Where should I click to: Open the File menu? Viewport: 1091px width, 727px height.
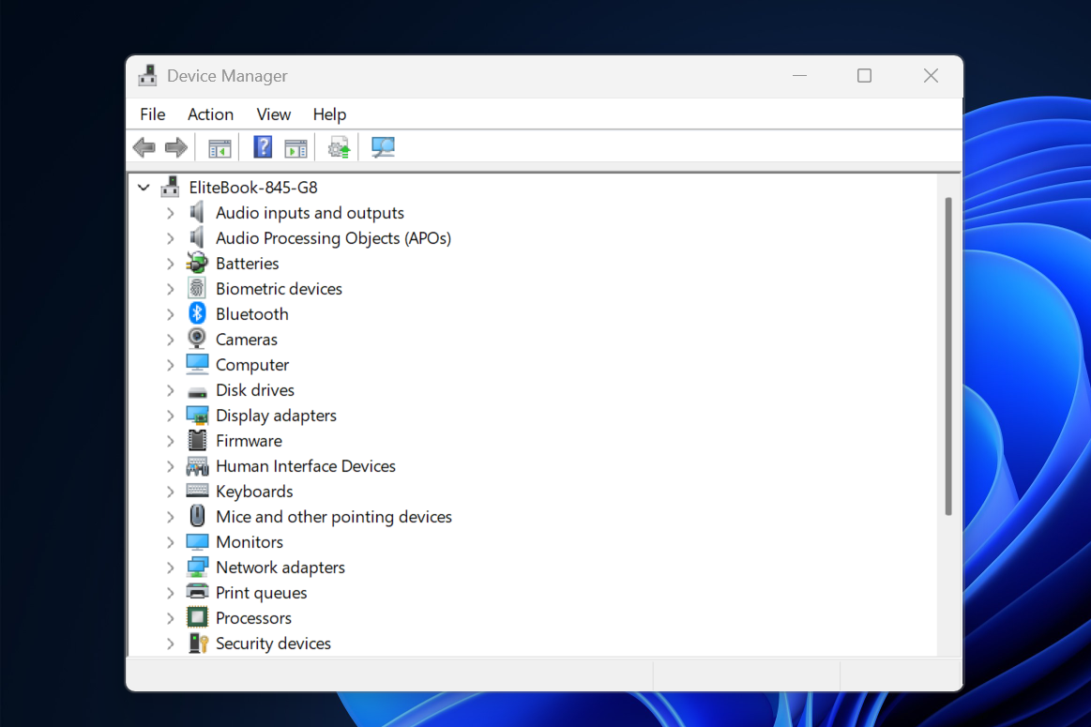[x=152, y=114]
